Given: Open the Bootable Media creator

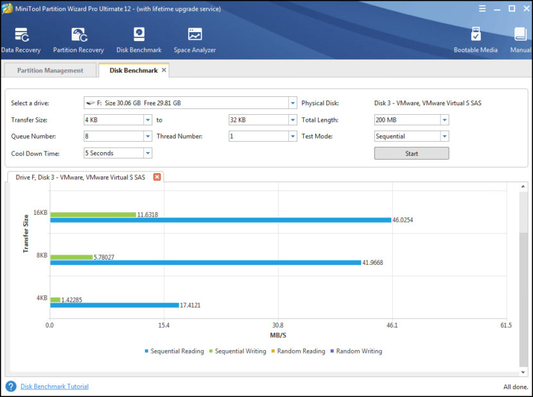Looking at the screenshot, I should pos(476,37).
